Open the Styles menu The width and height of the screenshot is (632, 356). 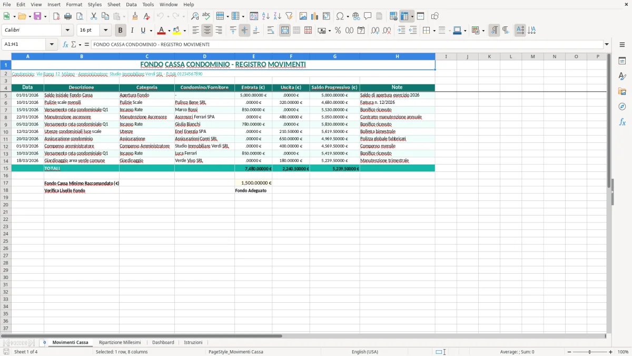pyautogui.click(x=95, y=4)
